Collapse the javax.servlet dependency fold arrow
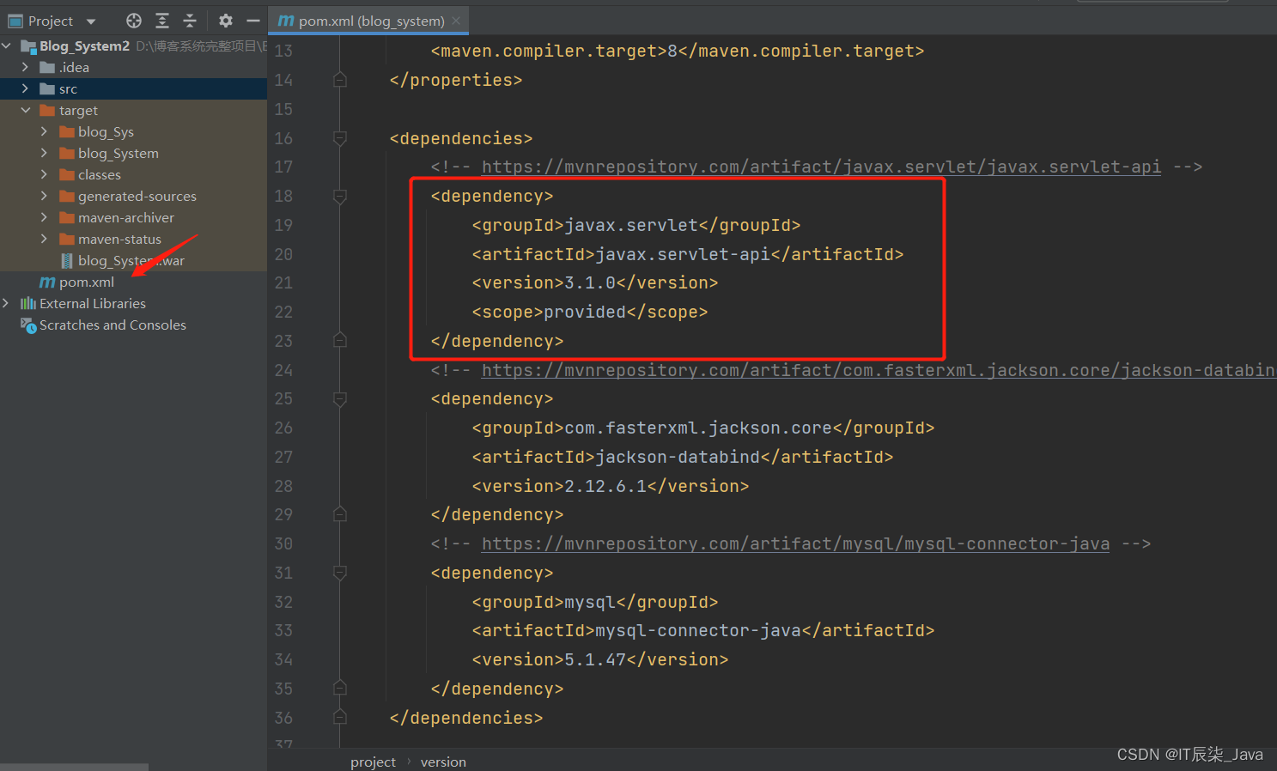Image resolution: width=1277 pixels, height=771 pixels. [339, 196]
